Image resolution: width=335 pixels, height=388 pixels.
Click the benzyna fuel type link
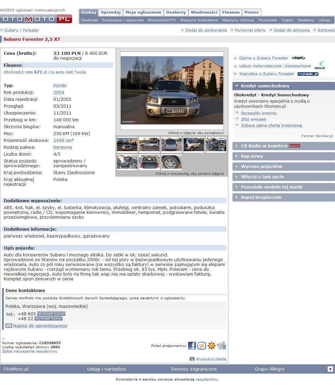[x=63, y=147]
